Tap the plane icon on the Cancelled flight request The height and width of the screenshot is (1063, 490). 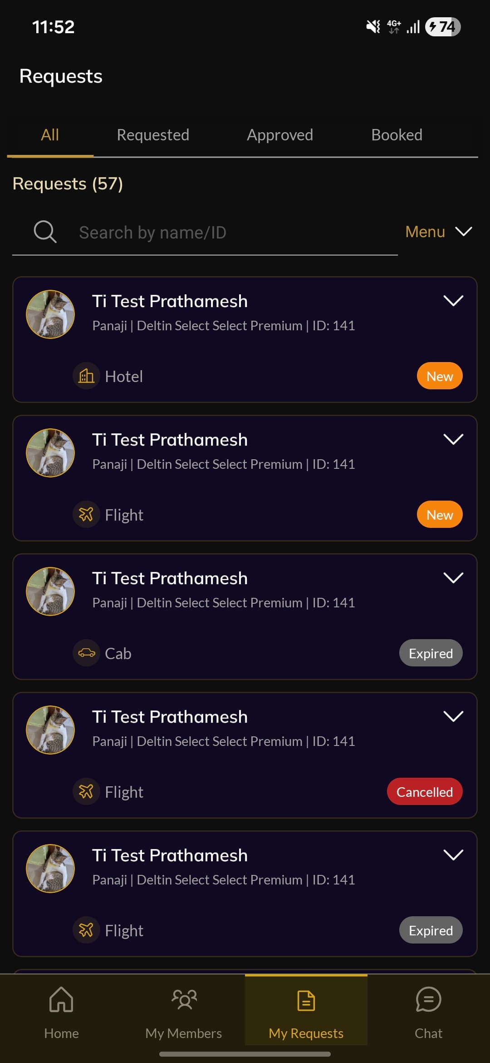tap(86, 792)
